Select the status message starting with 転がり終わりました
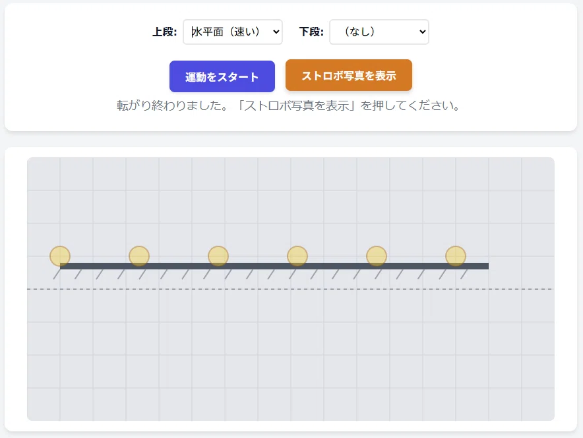 [288, 106]
